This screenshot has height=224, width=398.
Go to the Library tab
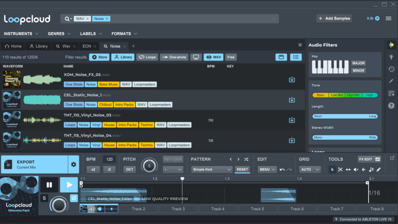39,46
